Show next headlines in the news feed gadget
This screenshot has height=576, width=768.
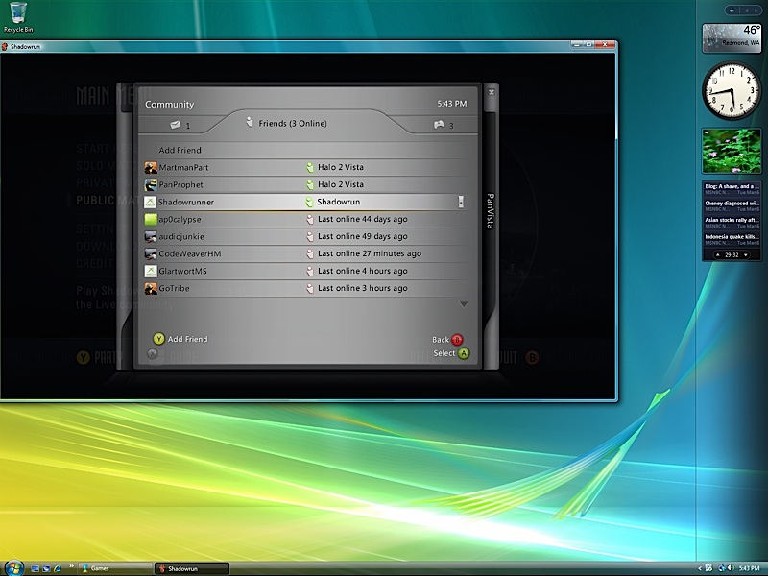747,254
